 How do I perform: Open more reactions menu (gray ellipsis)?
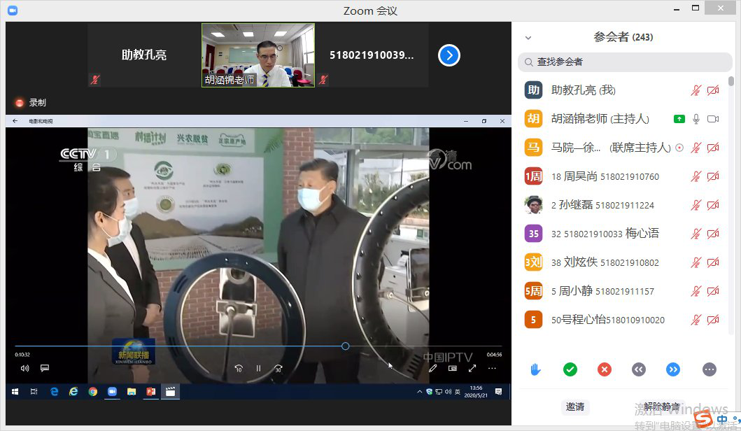tap(709, 369)
